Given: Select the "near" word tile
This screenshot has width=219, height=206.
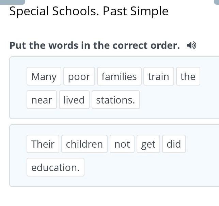Looking at the screenshot, I should point(42,100).
